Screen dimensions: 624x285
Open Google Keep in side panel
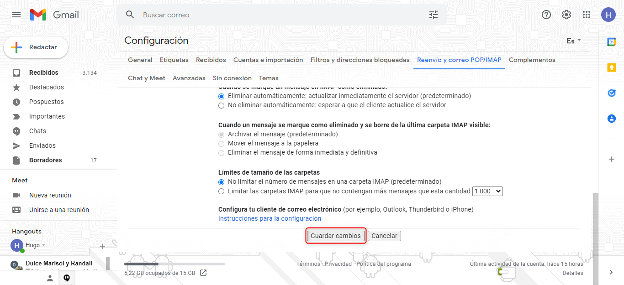(611, 67)
